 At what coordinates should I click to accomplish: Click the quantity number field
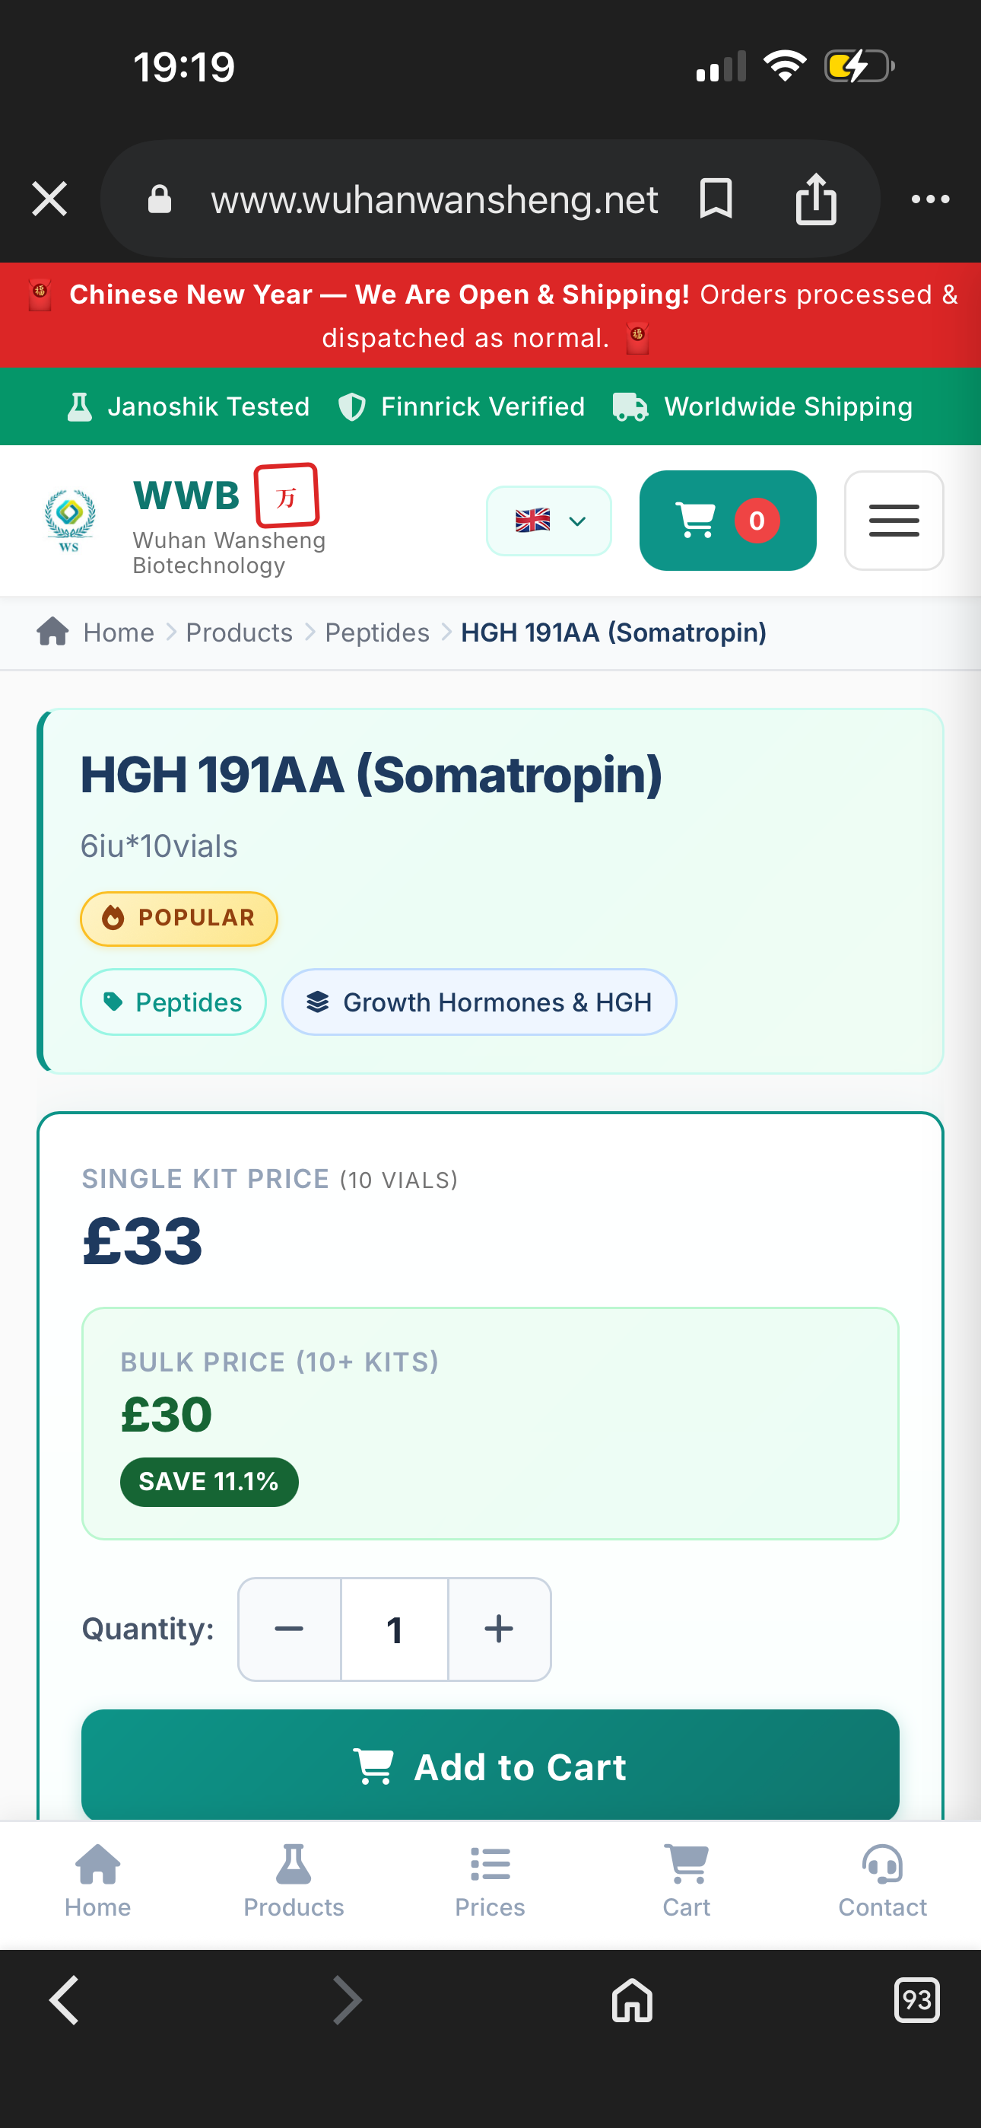coord(395,1629)
